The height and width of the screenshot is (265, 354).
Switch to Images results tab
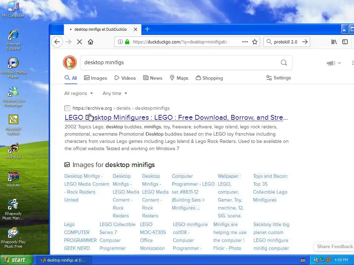click(x=95, y=78)
